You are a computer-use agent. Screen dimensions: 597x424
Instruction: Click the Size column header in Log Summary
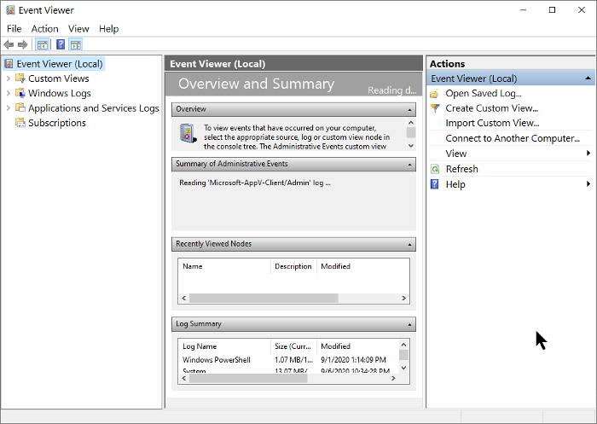point(293,346)
